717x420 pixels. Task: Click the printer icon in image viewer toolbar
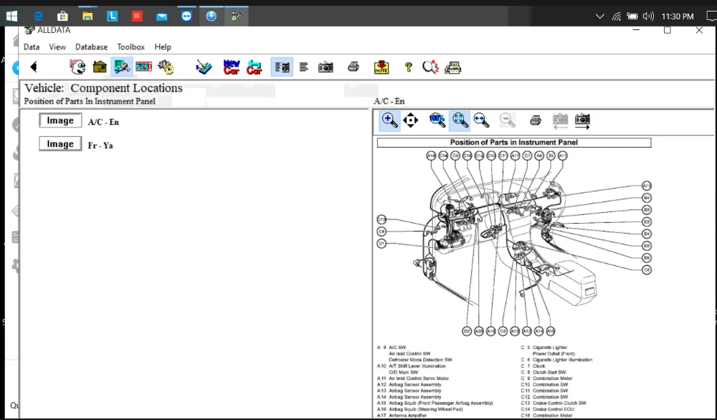(x=536, y=120)
